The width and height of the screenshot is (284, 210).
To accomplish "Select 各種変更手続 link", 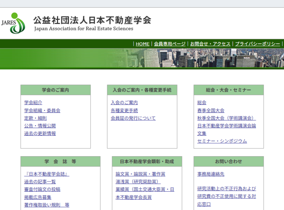I will (124, 110).
